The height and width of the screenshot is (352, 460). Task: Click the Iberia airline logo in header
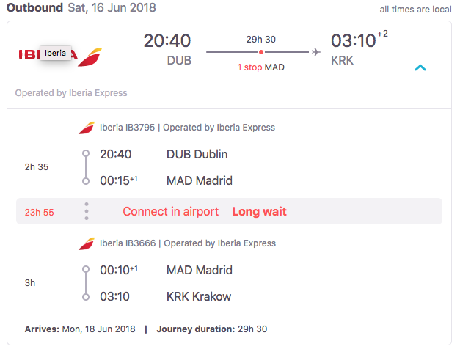click(60, 57)
